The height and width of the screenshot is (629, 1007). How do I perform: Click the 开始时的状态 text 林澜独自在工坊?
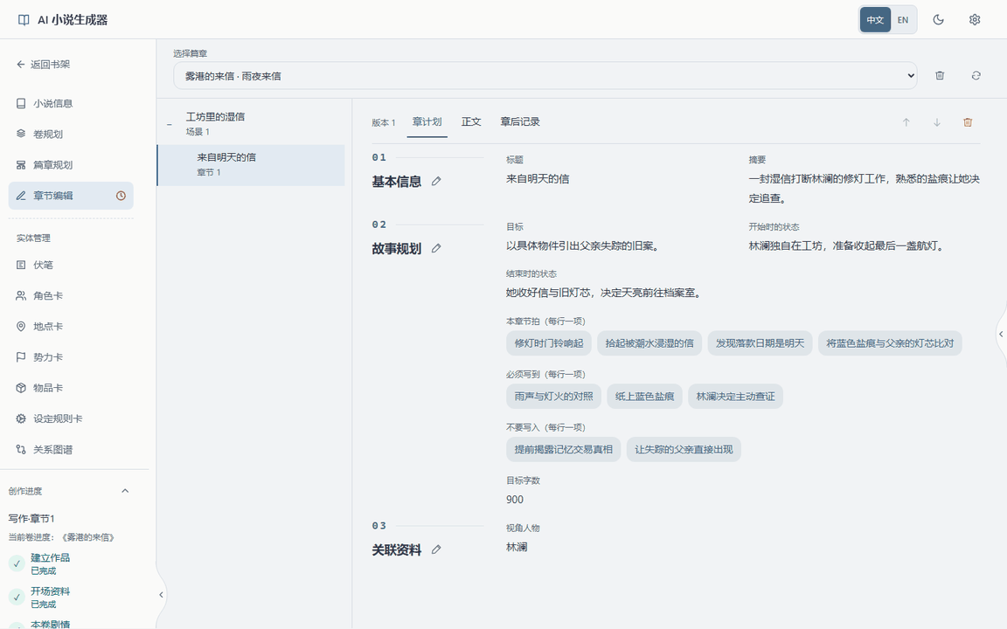tap(847, 245)
